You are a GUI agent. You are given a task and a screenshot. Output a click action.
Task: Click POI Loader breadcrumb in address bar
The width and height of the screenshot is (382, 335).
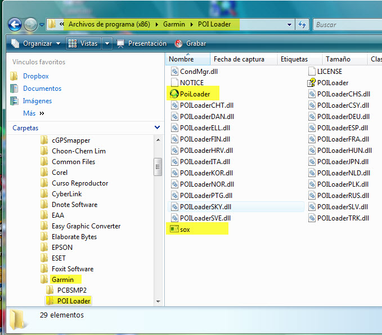click(x=214, y=24)
